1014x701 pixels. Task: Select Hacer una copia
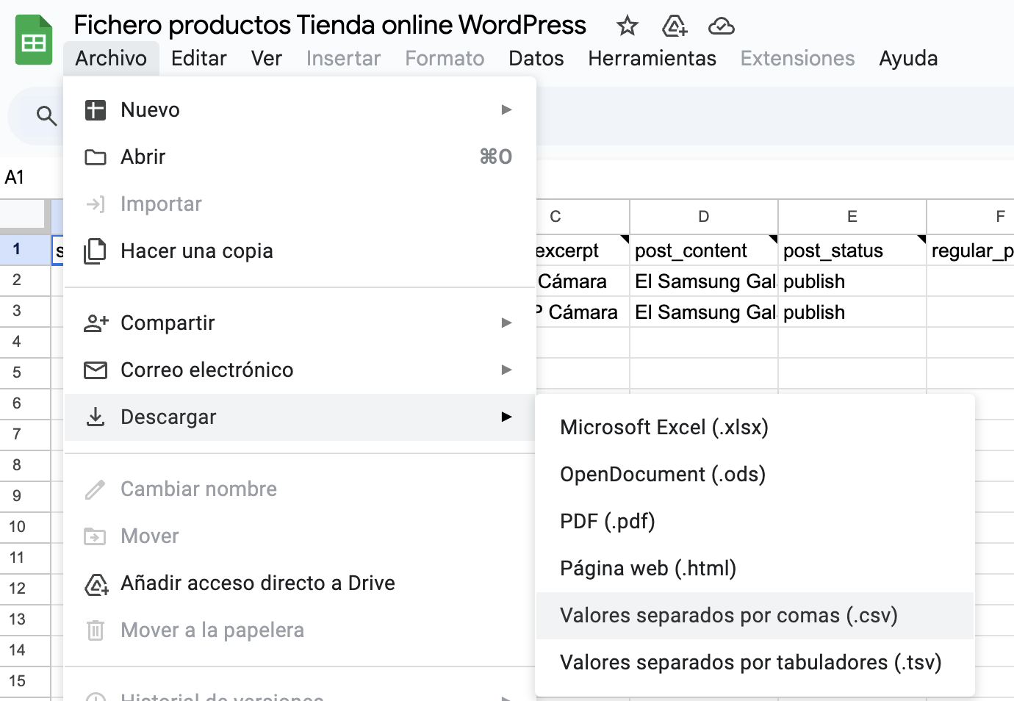[300, 251]
